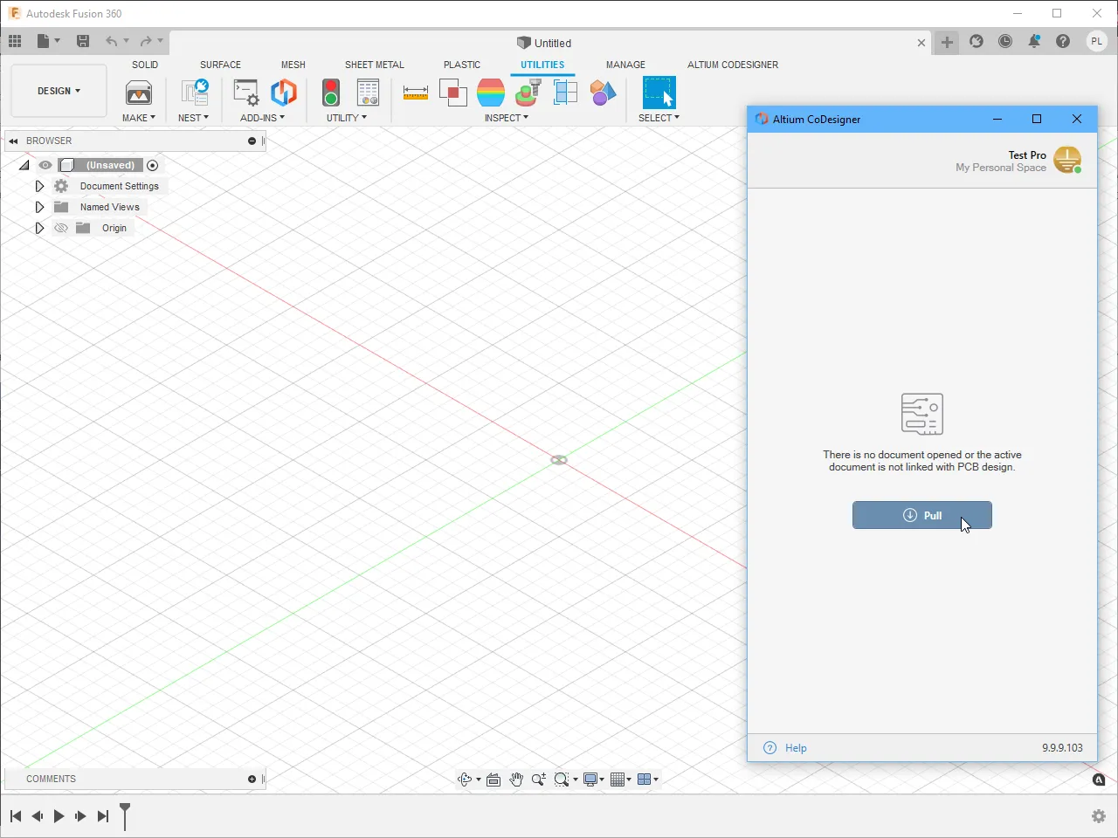1118x838 pixels.
Task: Open the Help link in CoDesigner
Action: pyautogui.click(x=795, y=748)
